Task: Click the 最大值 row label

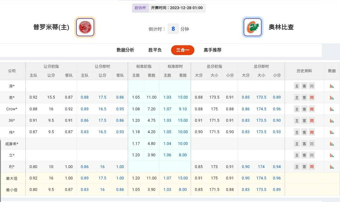Action: pyautogui.click(x=12, y=179)
